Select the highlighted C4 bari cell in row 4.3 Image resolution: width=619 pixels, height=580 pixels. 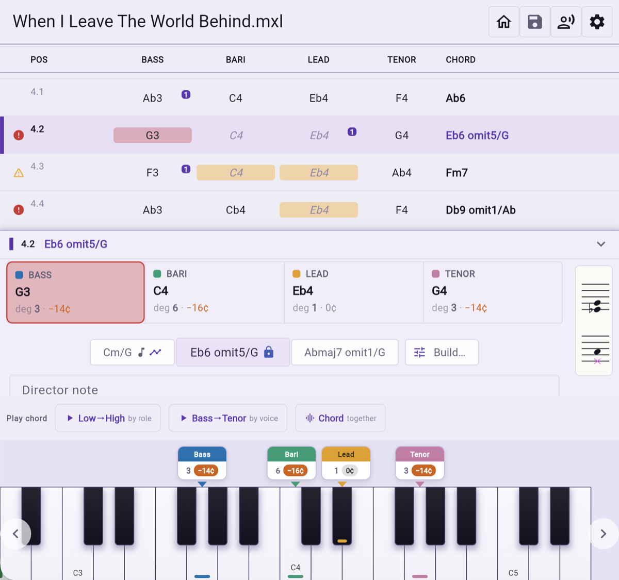pos(236,173)
